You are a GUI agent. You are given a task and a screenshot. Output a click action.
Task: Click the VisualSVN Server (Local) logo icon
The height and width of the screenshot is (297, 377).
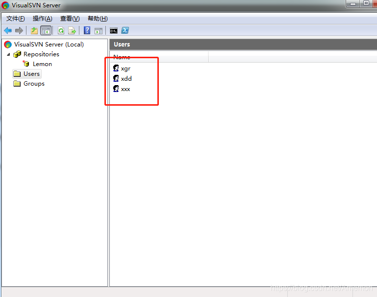8,45
